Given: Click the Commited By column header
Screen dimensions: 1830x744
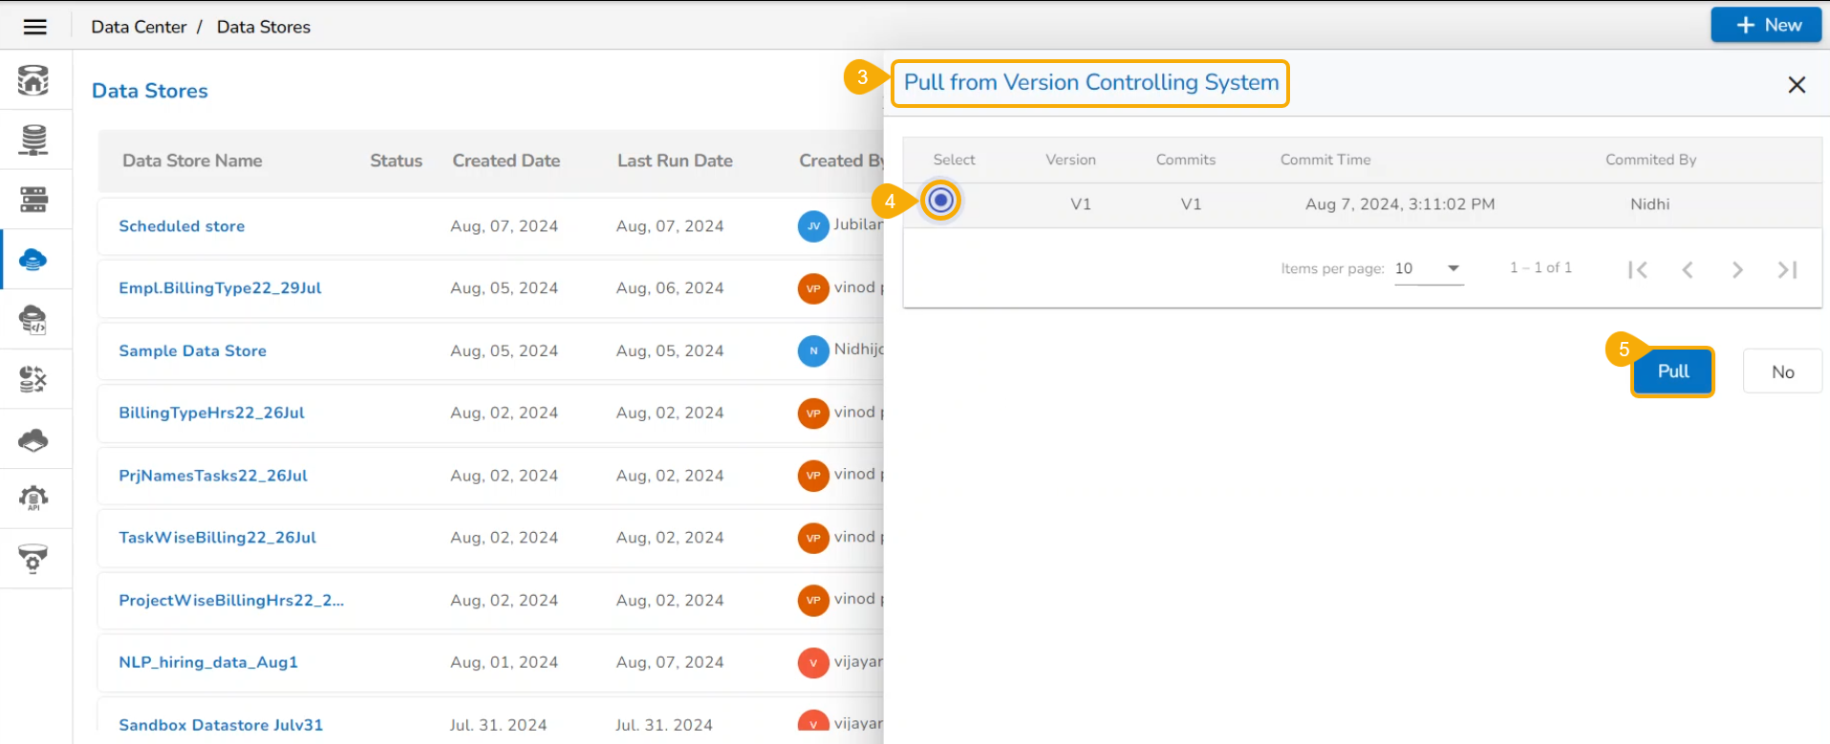Looking at the screenshot, I should pos(1650,159).
